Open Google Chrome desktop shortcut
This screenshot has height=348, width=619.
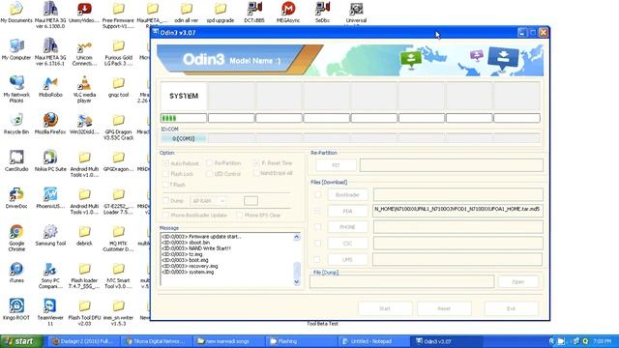coord(16,238)
